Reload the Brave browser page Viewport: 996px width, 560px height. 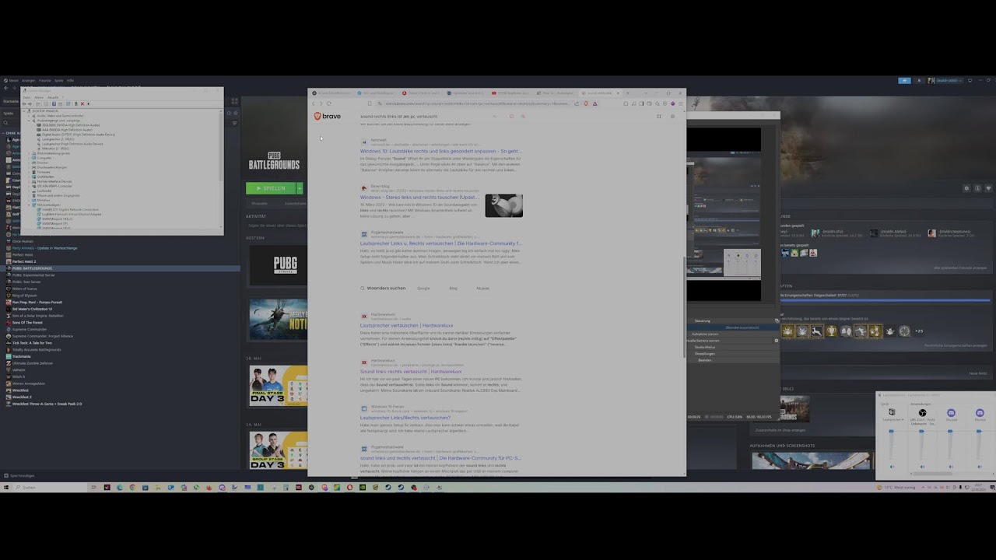(x=329, y=103)
